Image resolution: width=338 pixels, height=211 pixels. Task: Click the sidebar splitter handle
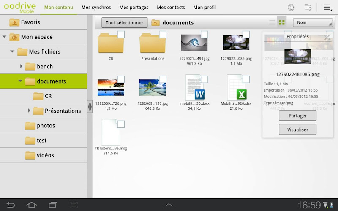point(90,106)
